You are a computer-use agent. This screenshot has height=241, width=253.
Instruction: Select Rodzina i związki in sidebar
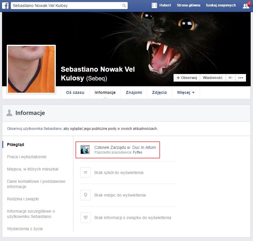[x=23, y=199]
